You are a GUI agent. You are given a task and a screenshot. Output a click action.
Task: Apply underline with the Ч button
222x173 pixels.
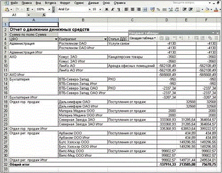(x=119, y=9)
